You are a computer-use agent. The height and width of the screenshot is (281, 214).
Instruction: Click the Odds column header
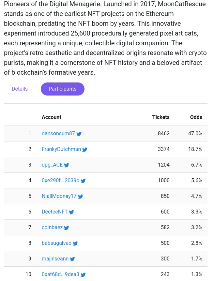click(x=196, y=117)
